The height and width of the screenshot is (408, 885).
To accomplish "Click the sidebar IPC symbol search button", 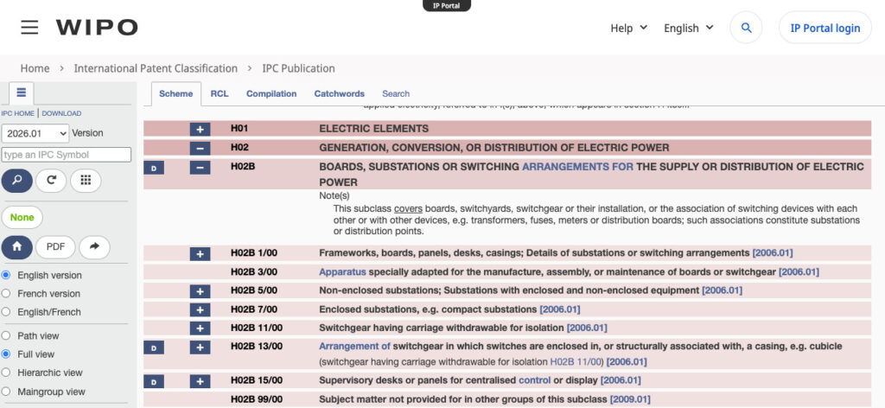I will coord(17,181).
